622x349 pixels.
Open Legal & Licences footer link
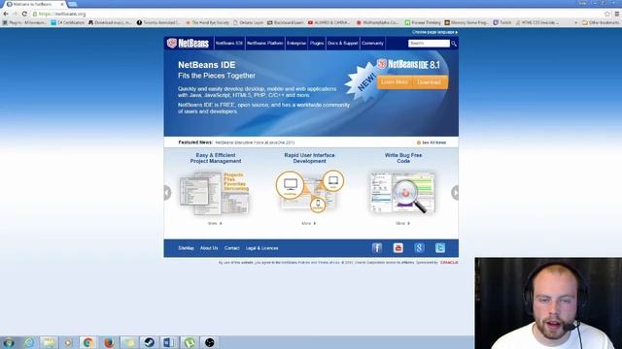click(x=261, y=248)
